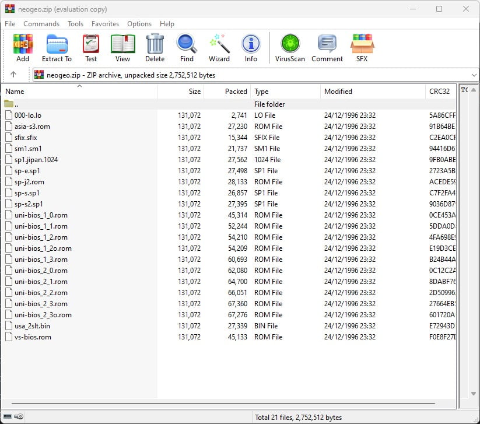Sort by Type column header
This screenshot has width=480, height=424.
285,91
